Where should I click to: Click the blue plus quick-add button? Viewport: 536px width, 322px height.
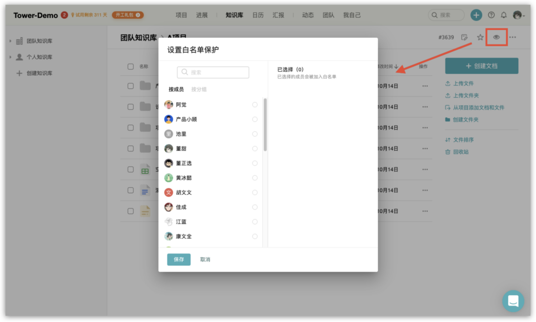pyautogui.click(x=476, y=15)
